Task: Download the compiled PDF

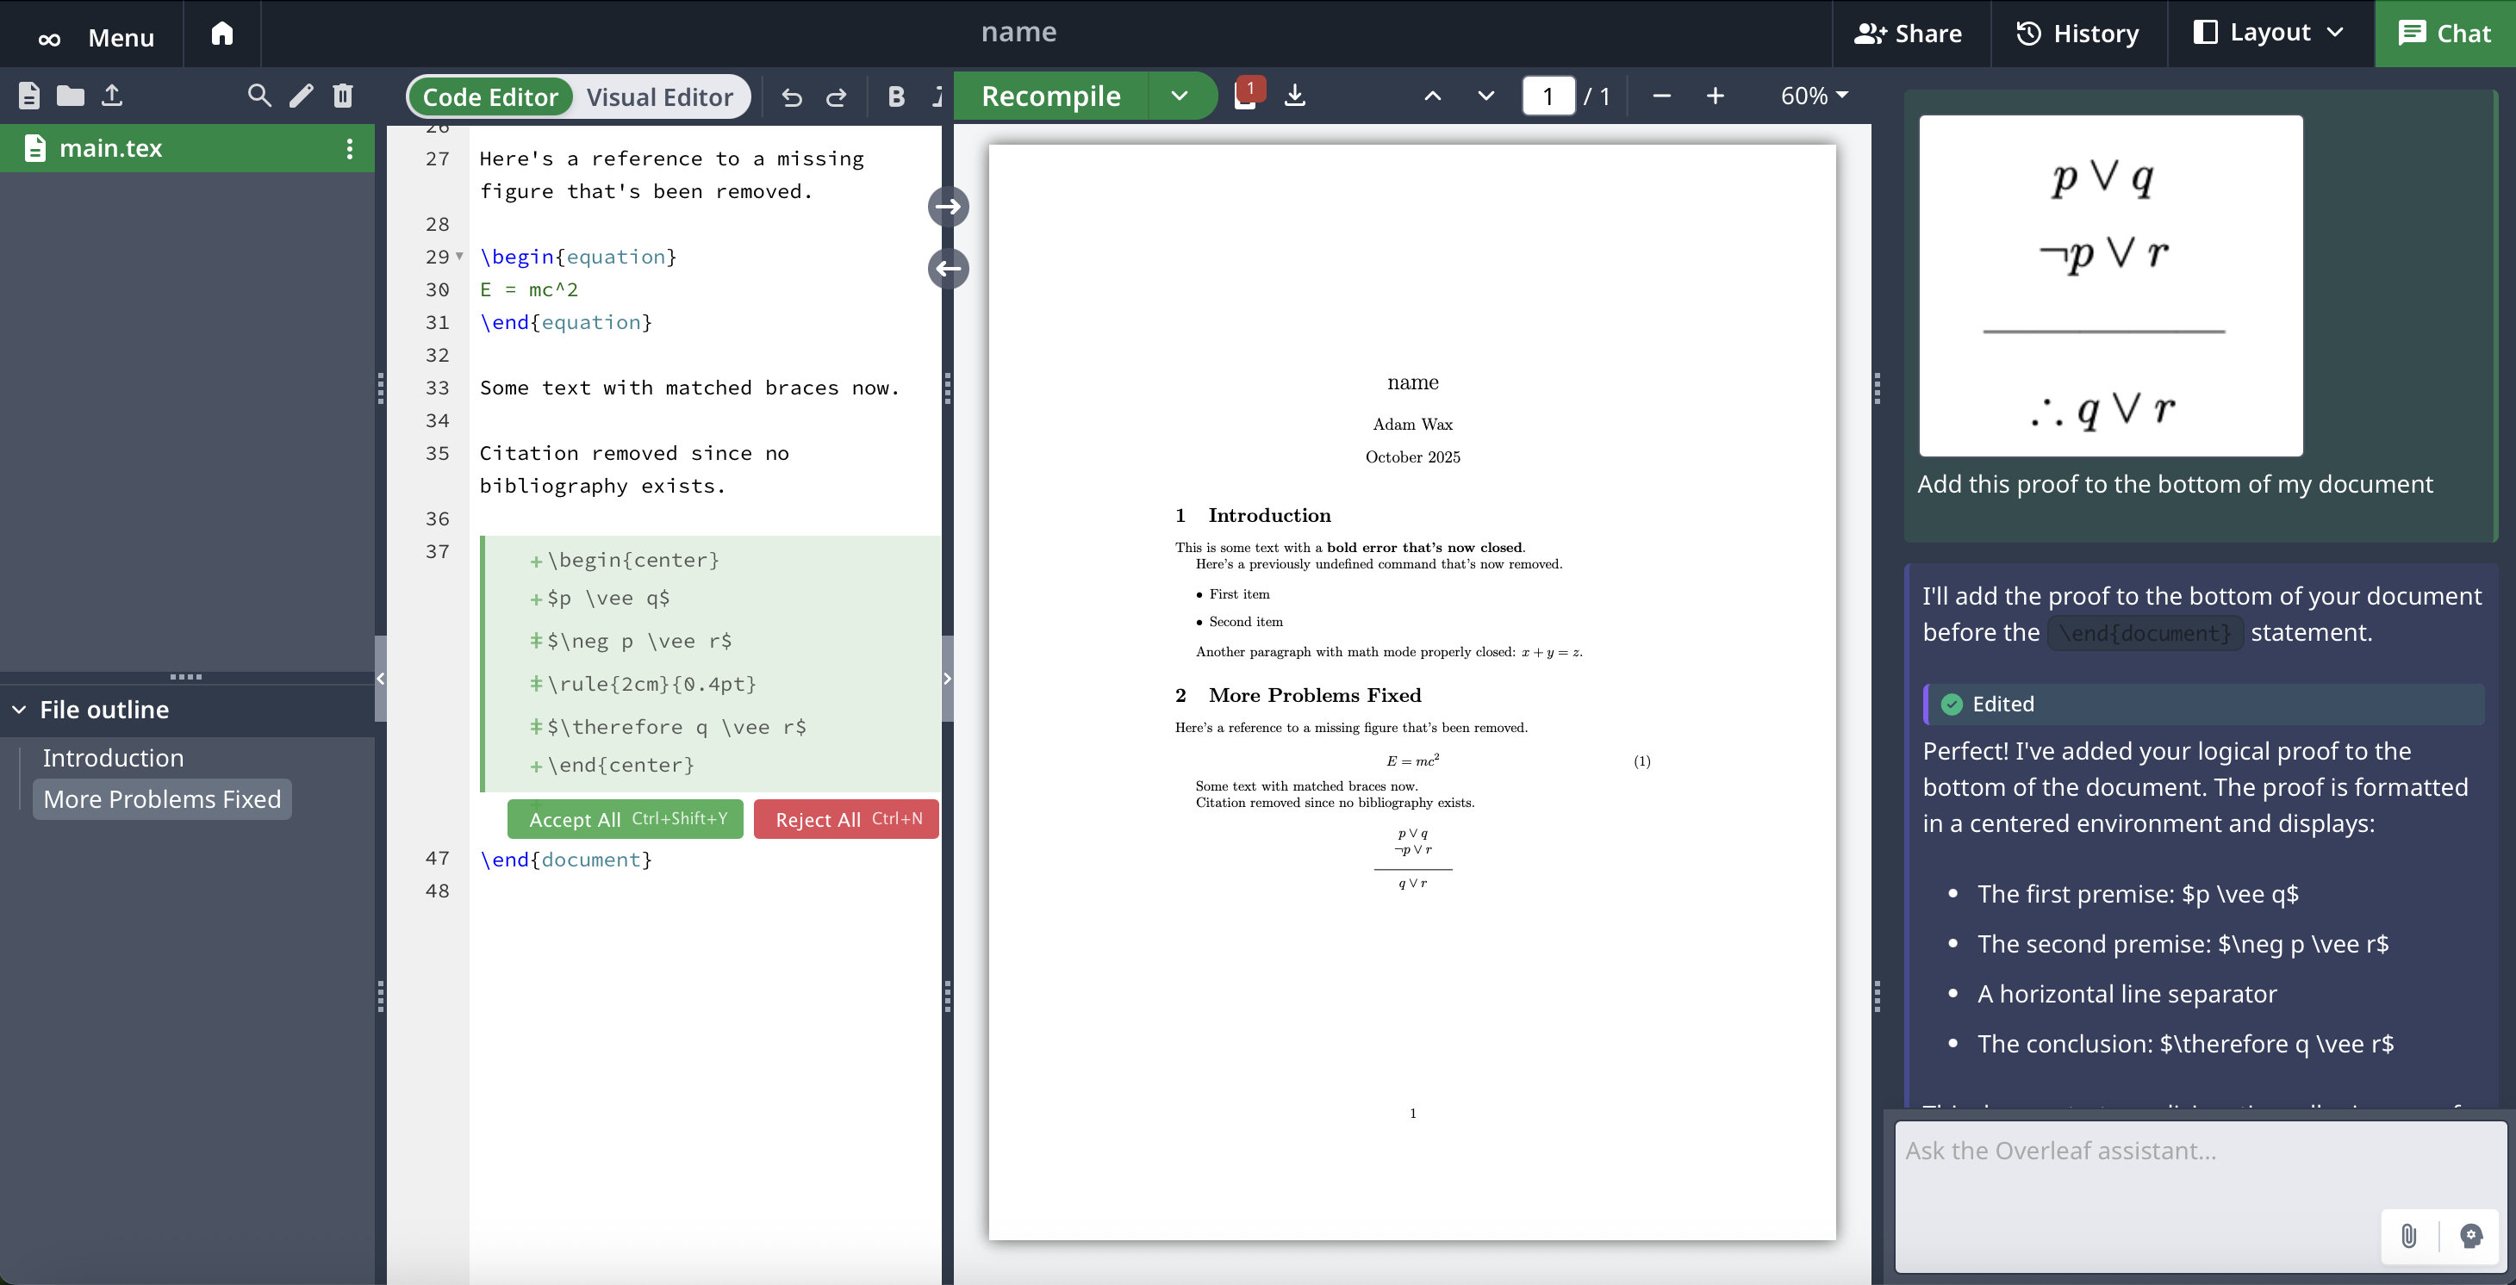Action: (x=1294, y=96)
